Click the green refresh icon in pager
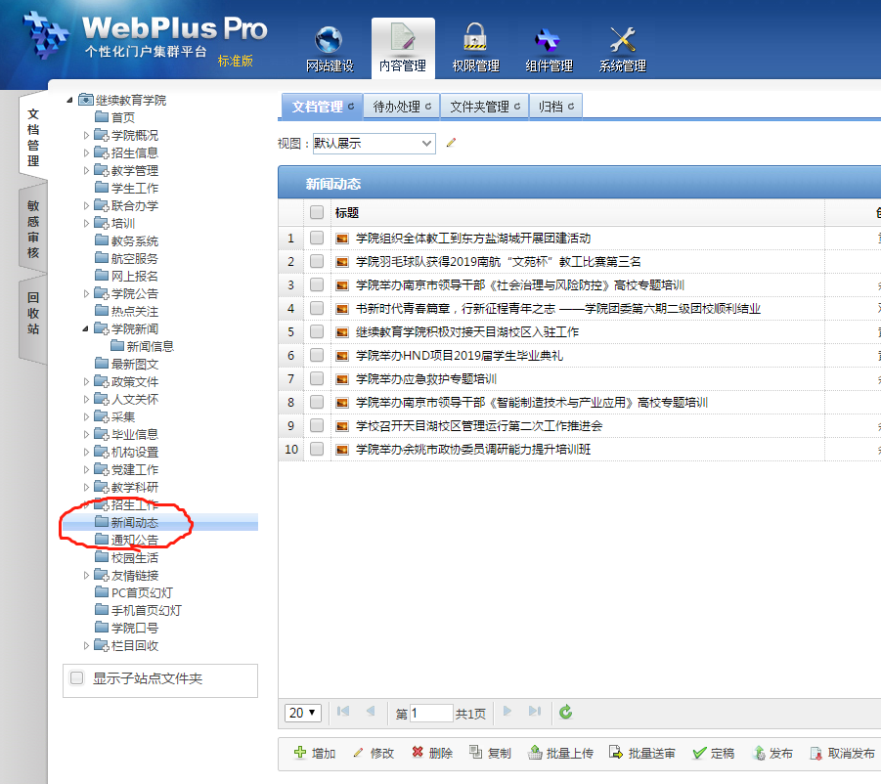The height and width of the screenshot is (784, 881). [x=565, y=713]
